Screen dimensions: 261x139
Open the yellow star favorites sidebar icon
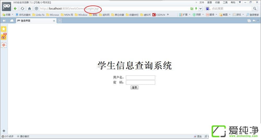4,29
